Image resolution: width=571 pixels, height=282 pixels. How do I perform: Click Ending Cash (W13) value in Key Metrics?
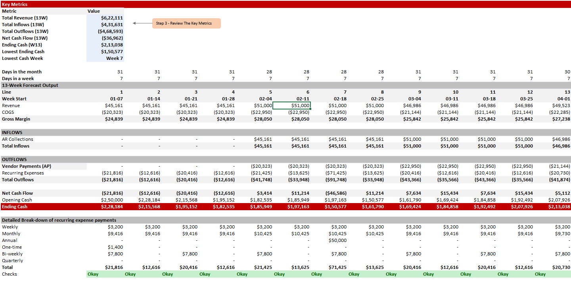click(112, 45)
